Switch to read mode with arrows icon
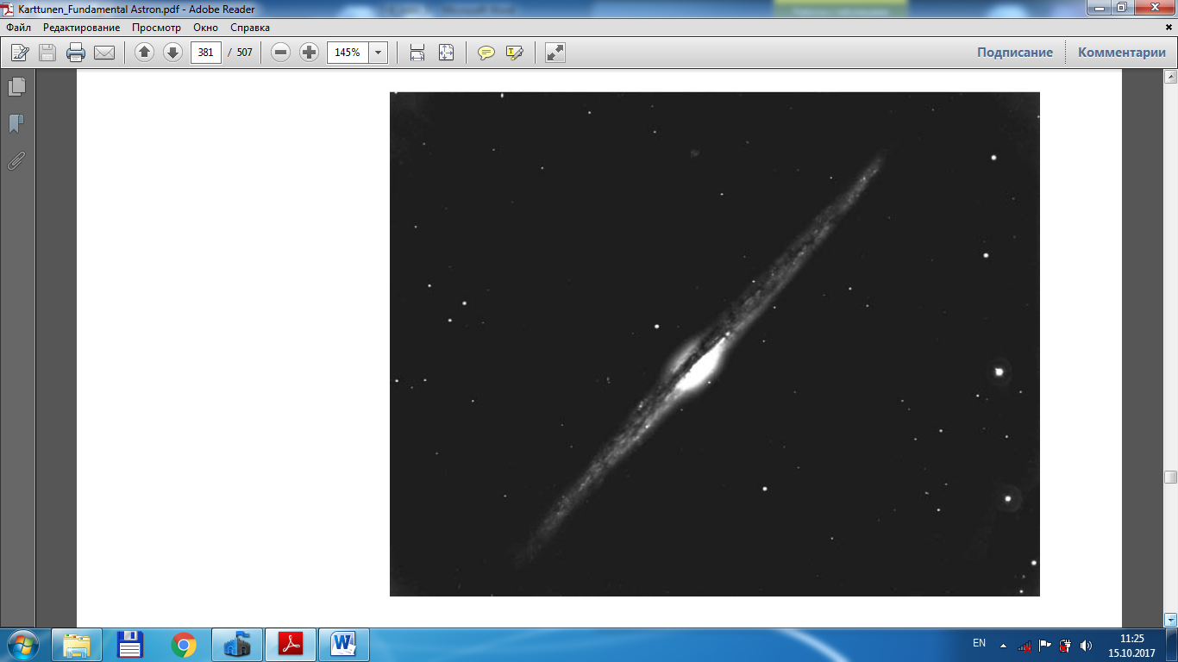Image resolution: width=1178 pixels, height=662 pixels. [555, 53]
